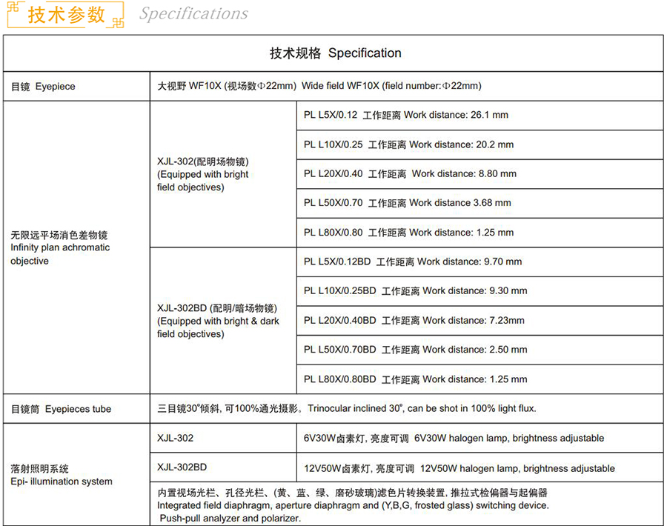Select the Infinity plan achromatic objective label
The height and width of the screenshot is (526, 667).
[x=59, y=248]
